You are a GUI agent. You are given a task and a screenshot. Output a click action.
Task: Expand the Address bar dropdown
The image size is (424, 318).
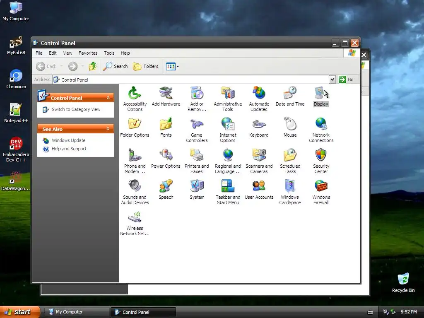(x=332, y=79)
